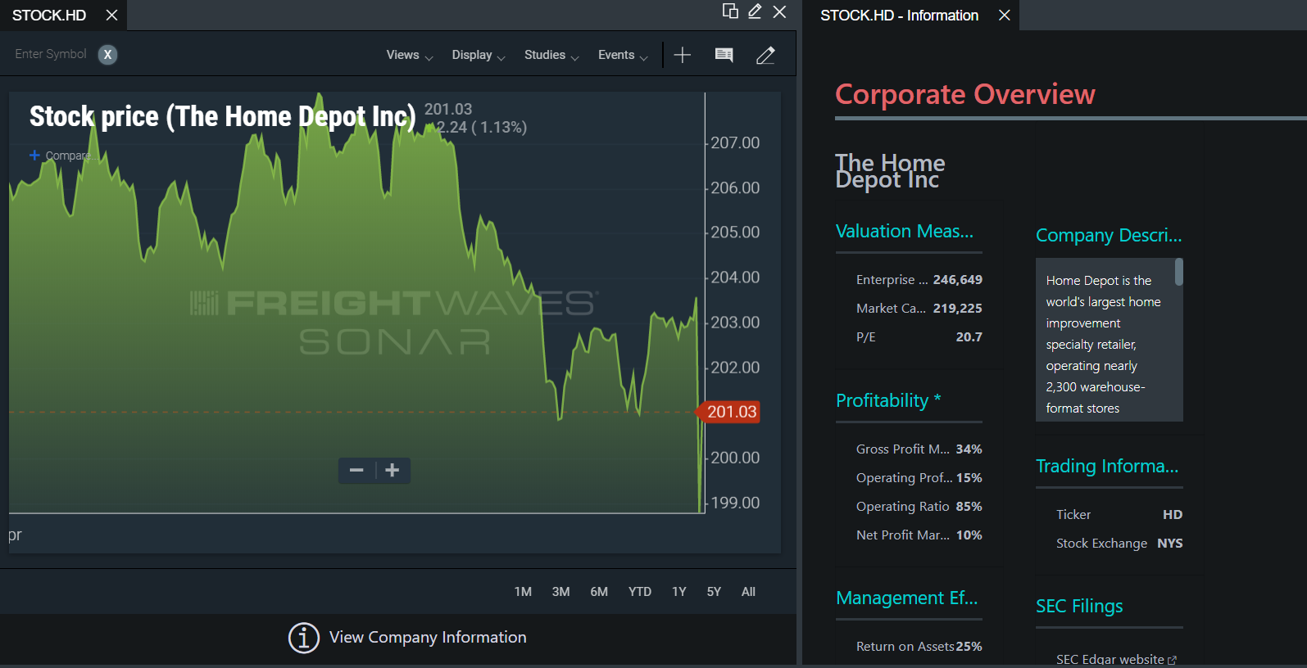
Task: Click the Gross Profit Margin 34% value
Action: coord(969,449)
